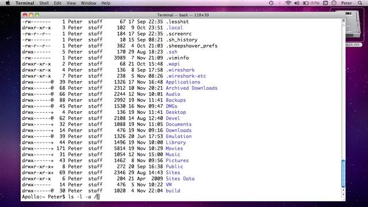Image resolution: width=368 pixels, height=207 pixels.
Task: Click the .viminfo filename
Action: point(177,57)
